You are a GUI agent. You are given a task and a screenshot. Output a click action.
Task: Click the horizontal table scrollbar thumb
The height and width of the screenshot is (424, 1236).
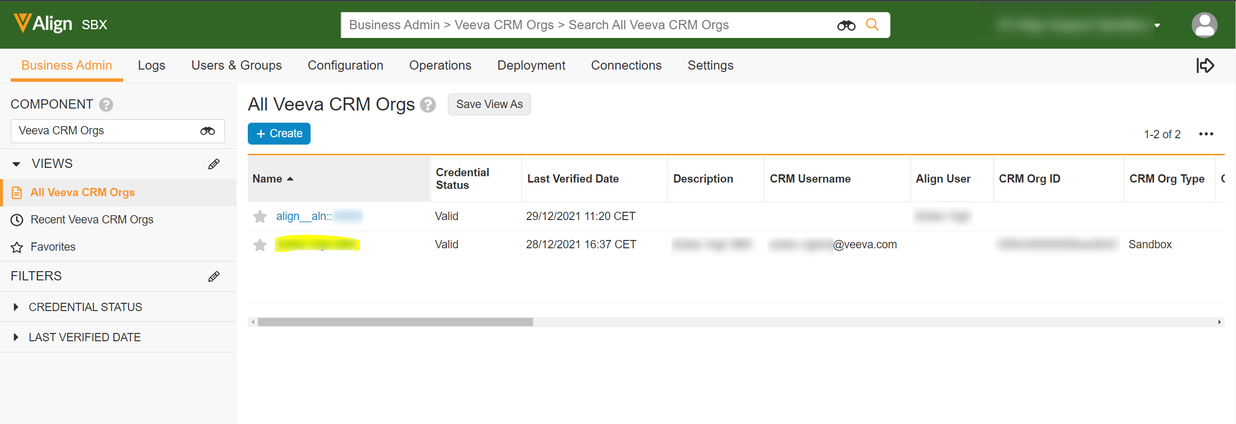[395, 322]
